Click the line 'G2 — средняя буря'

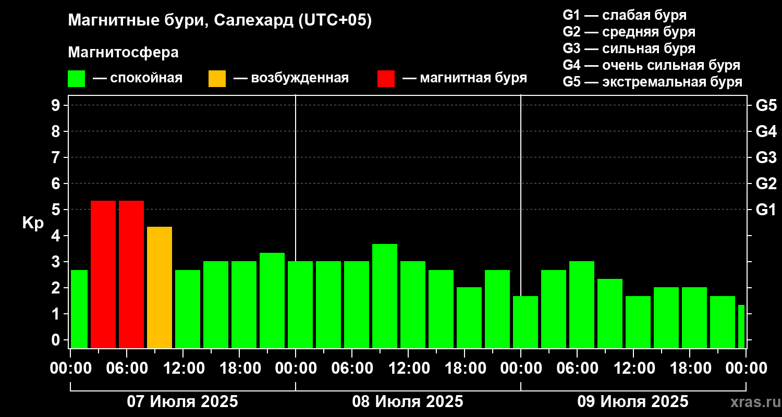point(629,32)
